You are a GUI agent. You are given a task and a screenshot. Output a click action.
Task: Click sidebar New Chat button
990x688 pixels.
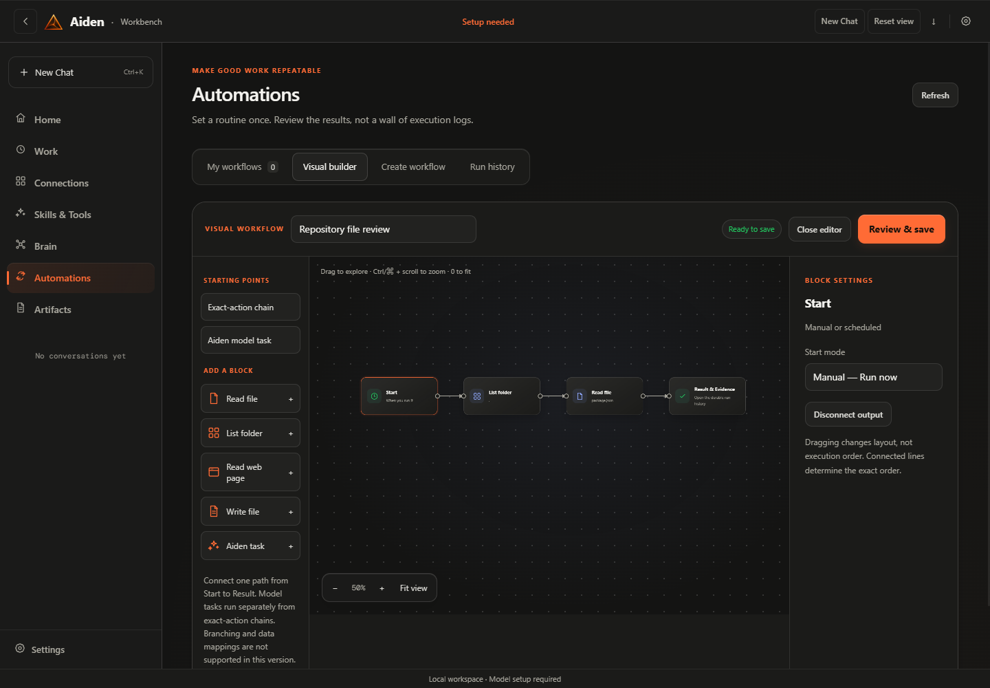tap(80, 72)
